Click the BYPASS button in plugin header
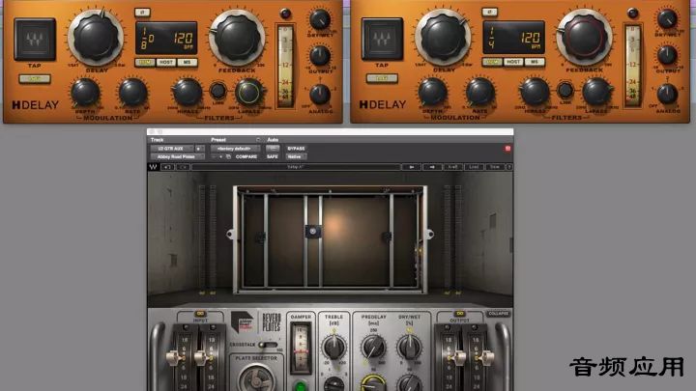This screenshot has width=696, height=391. click(296, 149)
